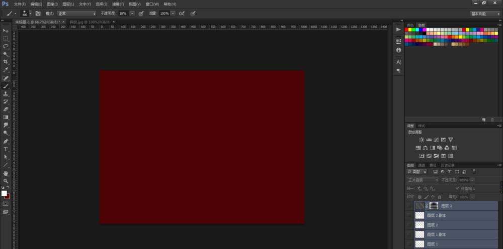Open the 滤镜(T) menu

click(x=118, y=4)
